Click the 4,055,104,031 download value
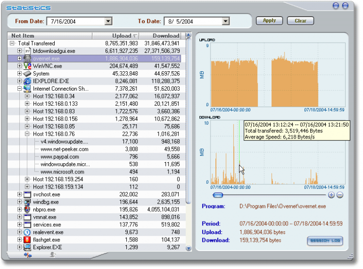Viewport: 363px width, 269px height. (x=163, y=209)
